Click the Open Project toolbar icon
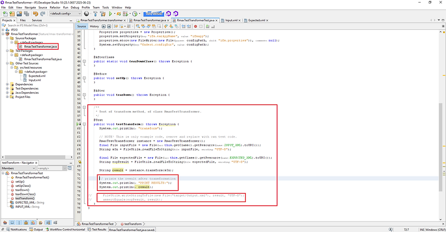Screen dimensions: 446x232 (19, 14)
